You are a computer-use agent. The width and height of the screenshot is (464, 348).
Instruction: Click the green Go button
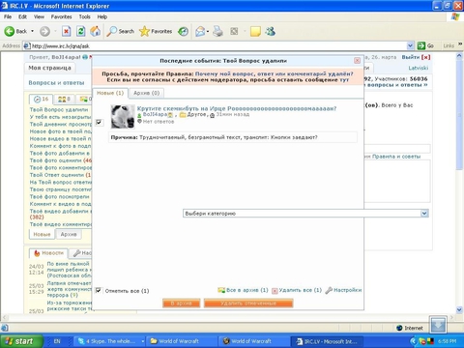pyautogui.click(x=425, y=45)
